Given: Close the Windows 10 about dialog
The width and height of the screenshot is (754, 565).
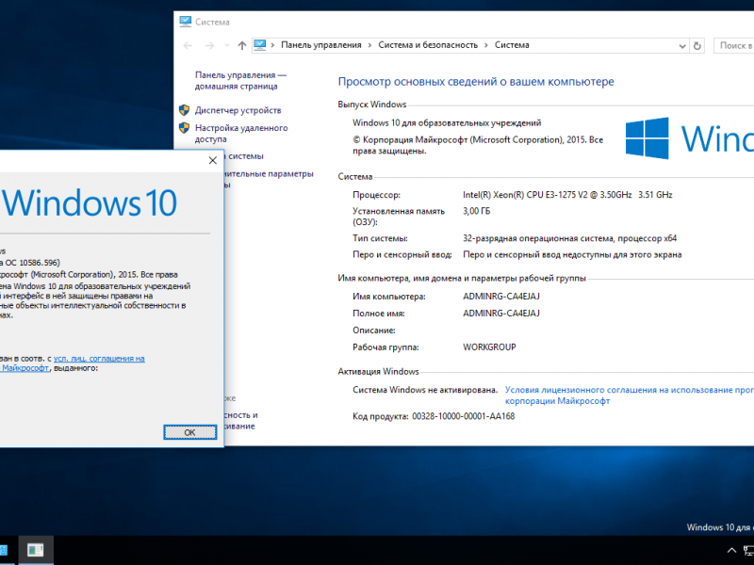Looking at the screenshot, I should coord(213,160).
